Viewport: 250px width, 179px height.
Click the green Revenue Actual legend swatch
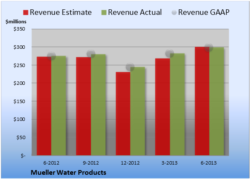[x=104, y=13]
